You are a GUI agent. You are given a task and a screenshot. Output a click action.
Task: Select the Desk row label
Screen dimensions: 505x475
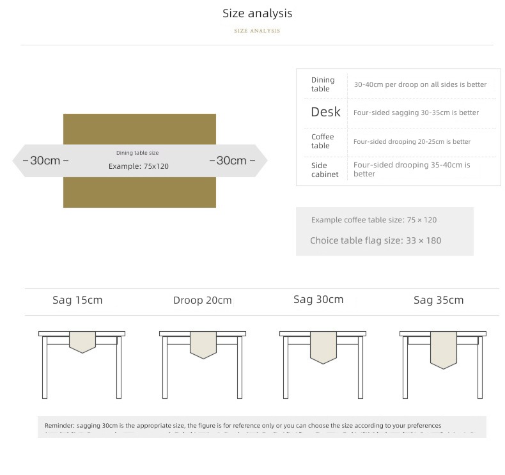pos(325,112)
